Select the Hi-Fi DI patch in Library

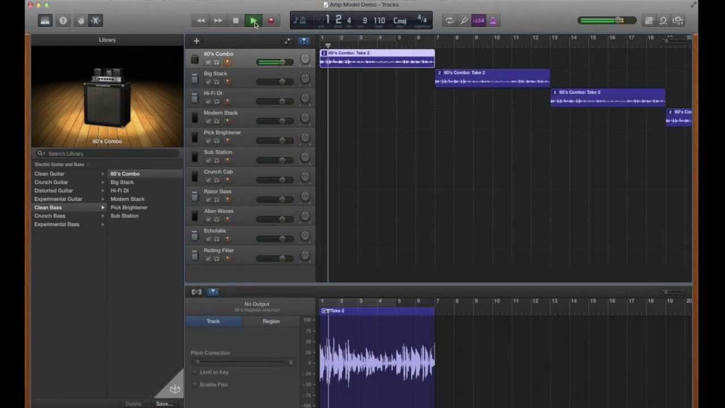tap(120, 191)
